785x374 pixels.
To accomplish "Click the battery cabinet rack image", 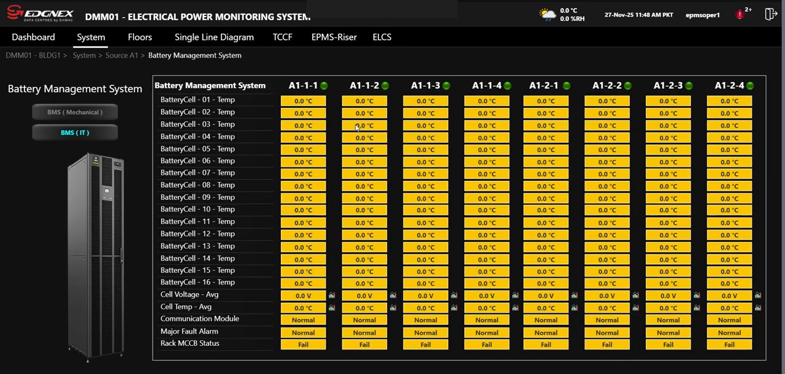I will click(x=96, y=256).
